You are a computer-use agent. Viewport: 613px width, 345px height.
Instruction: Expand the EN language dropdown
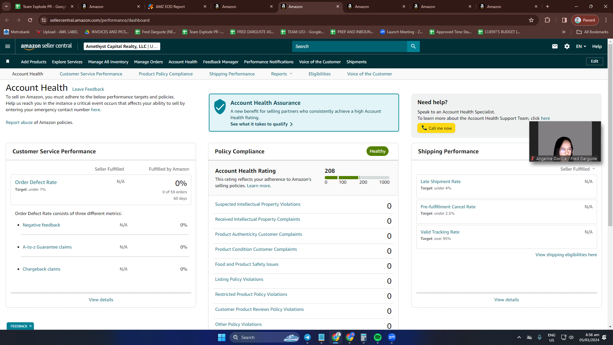[581, 46]
